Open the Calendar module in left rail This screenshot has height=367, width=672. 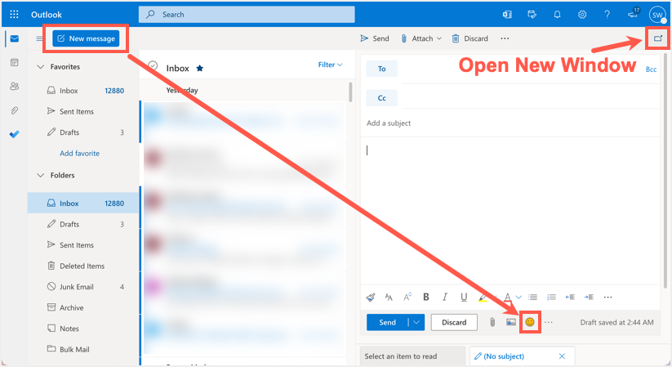(x=14, y=63)
